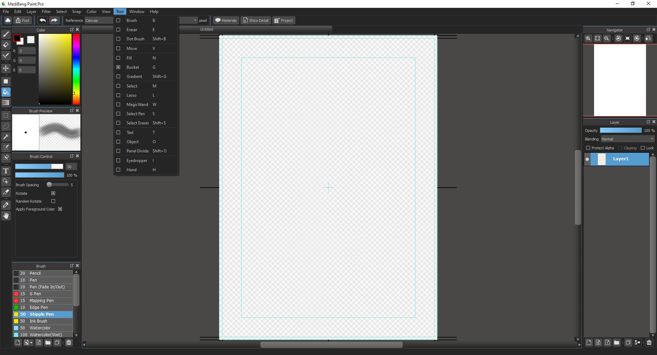657x355 pixels.
Task: Select the Text tool icon
Action: [x=6, y=171]
